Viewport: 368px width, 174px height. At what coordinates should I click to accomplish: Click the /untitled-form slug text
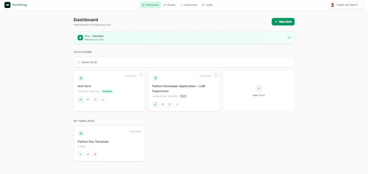click(x=165, y=96)
